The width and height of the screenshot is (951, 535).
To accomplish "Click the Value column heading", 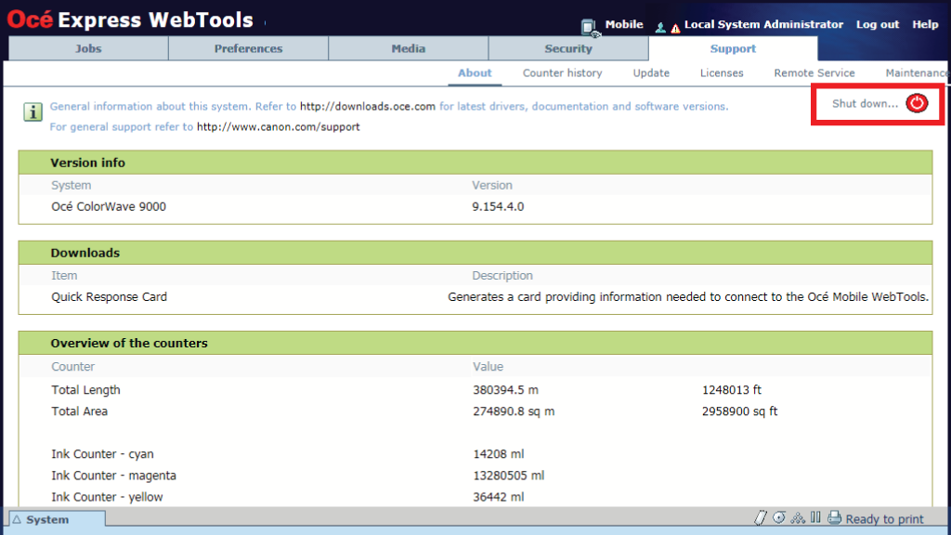I will 489,366.
